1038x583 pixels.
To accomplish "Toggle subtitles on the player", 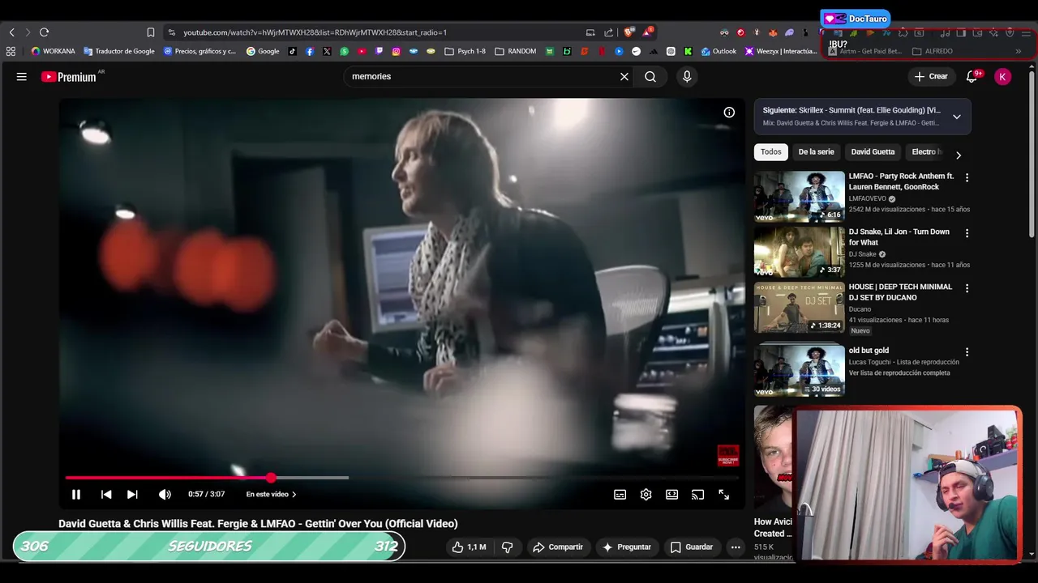I will tap(620, 495).
